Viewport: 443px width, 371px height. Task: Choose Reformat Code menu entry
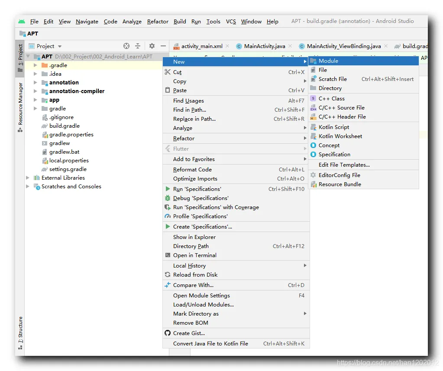[x=236, y=169]
